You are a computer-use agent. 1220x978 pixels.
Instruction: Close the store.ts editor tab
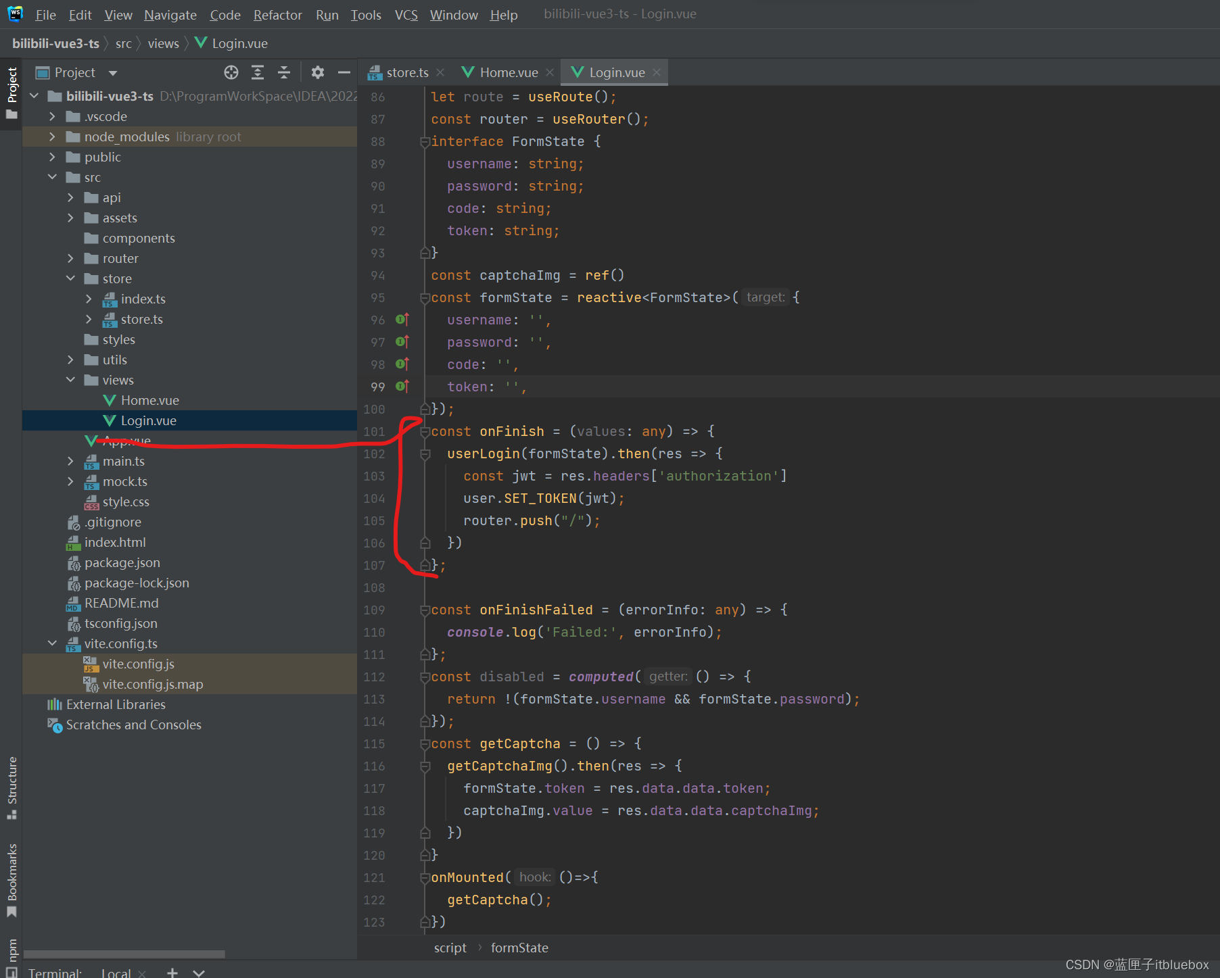440,72
